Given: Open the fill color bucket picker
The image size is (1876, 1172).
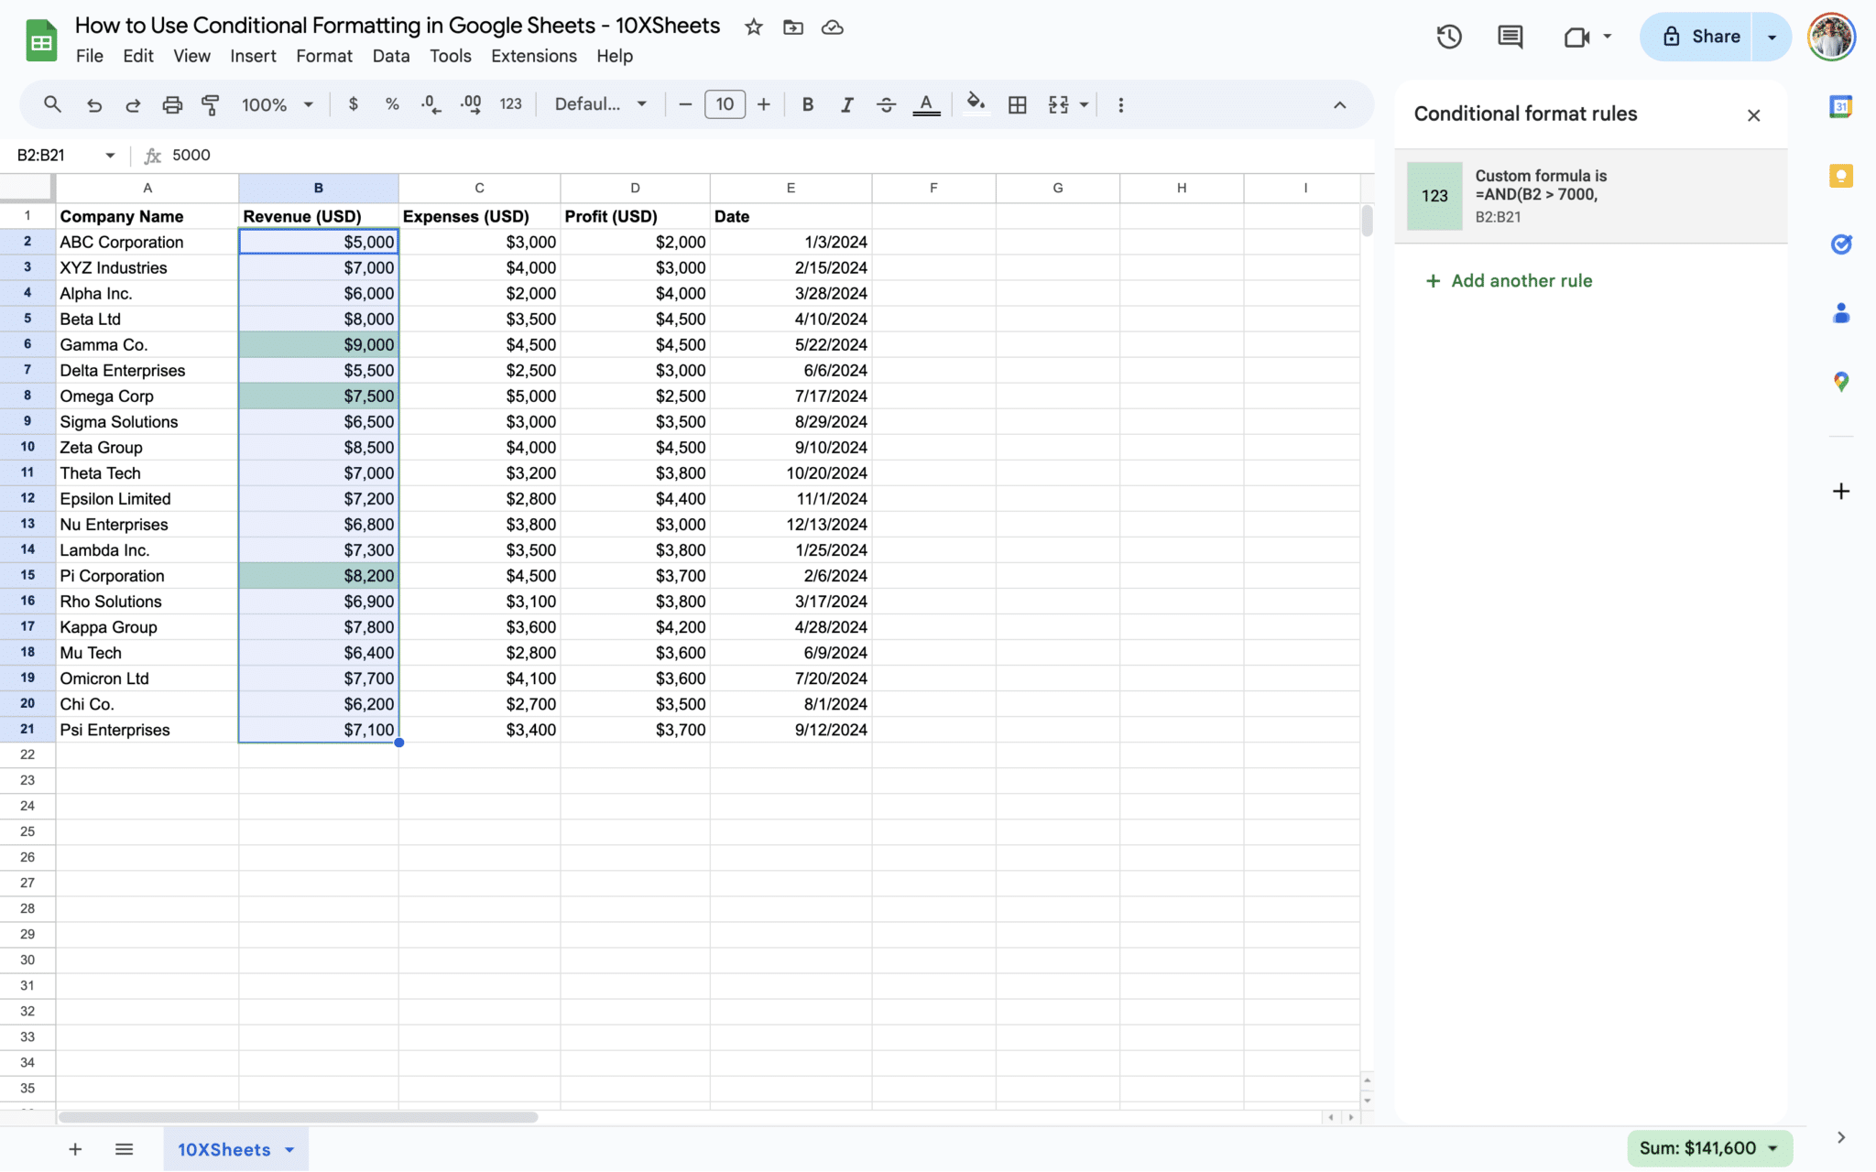Looking at the screenshot, I should (x=976, y=103).
